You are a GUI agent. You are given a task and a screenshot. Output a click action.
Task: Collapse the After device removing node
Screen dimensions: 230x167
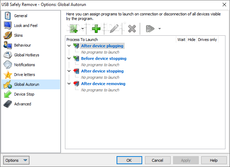69,83
